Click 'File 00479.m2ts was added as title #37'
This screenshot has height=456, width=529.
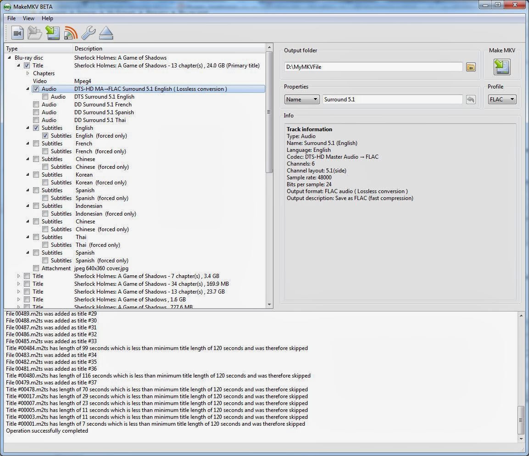coord(51,383)
